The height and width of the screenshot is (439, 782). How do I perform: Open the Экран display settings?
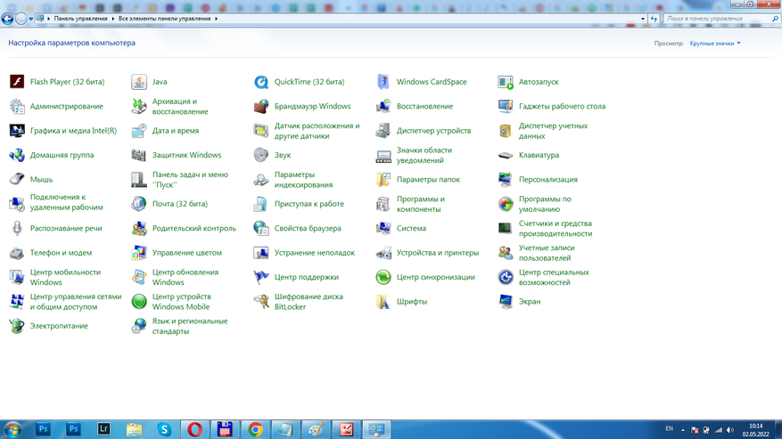click(529, 302)
